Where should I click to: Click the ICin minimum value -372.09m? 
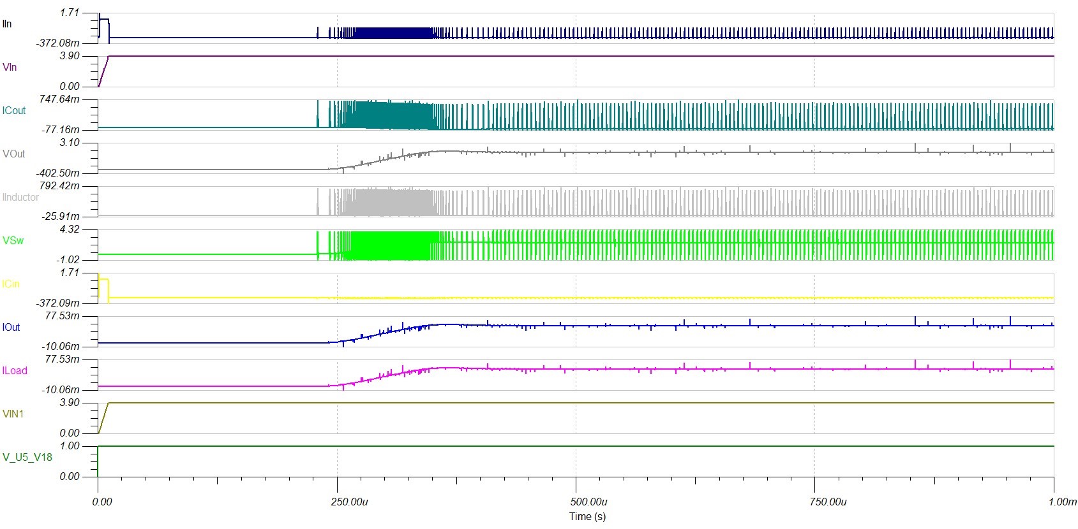click(59, 303)
